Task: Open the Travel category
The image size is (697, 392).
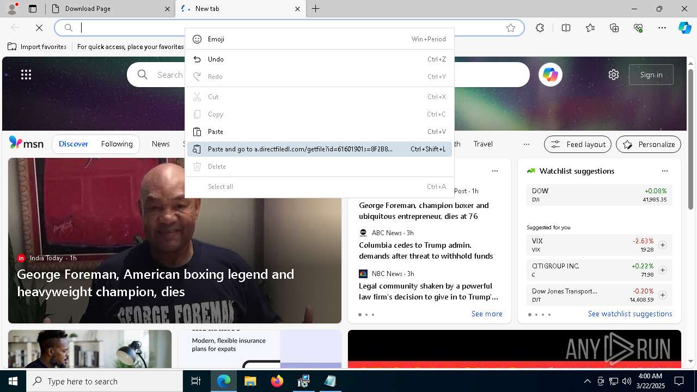Action: [483, 144]
